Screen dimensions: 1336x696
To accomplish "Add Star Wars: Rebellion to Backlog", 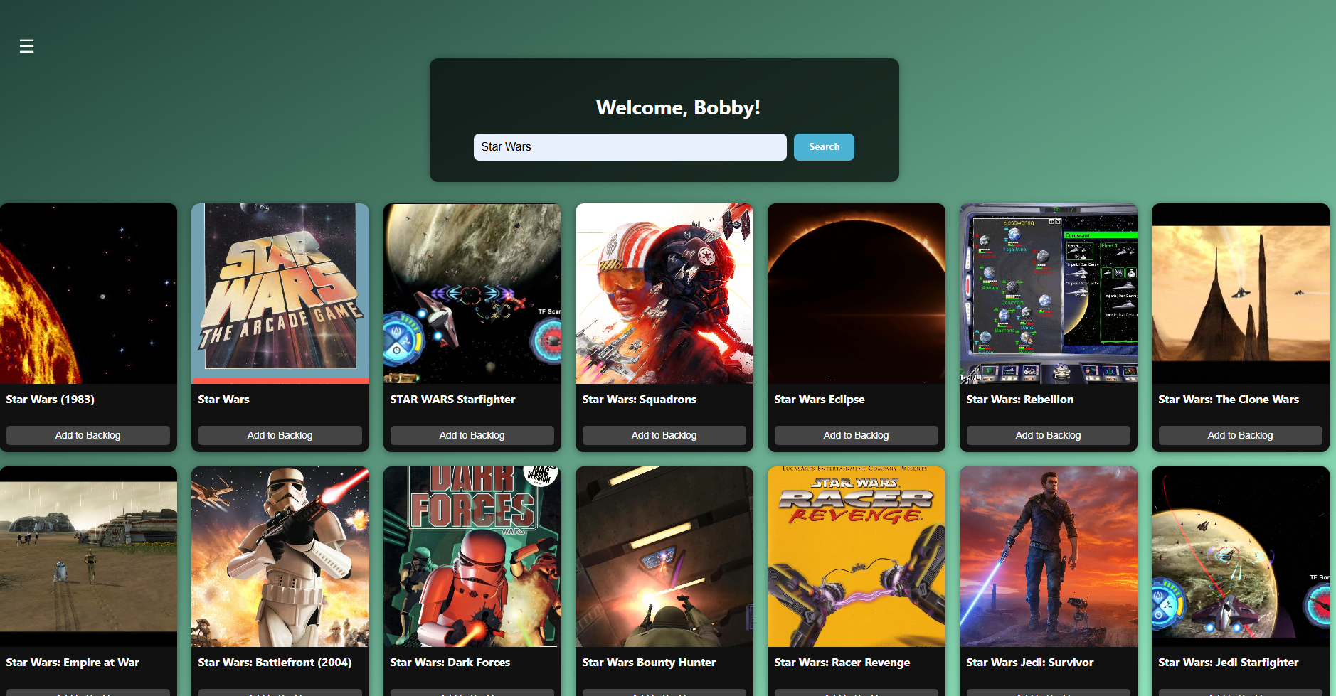I will 1047,434.
